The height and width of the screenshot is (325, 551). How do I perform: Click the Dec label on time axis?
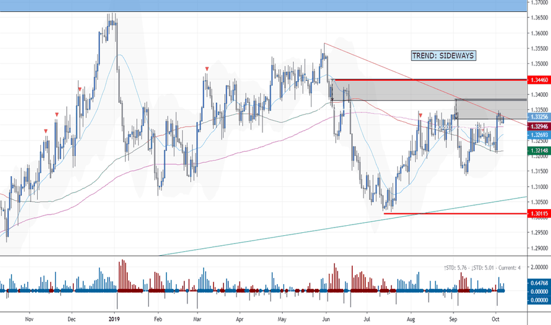point(72,319)
